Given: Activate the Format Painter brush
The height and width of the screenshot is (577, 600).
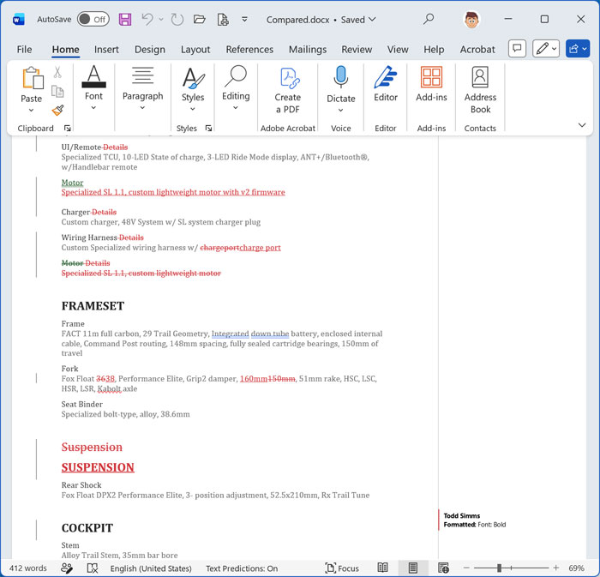Looking at the screenshot, I should point(57,111).
